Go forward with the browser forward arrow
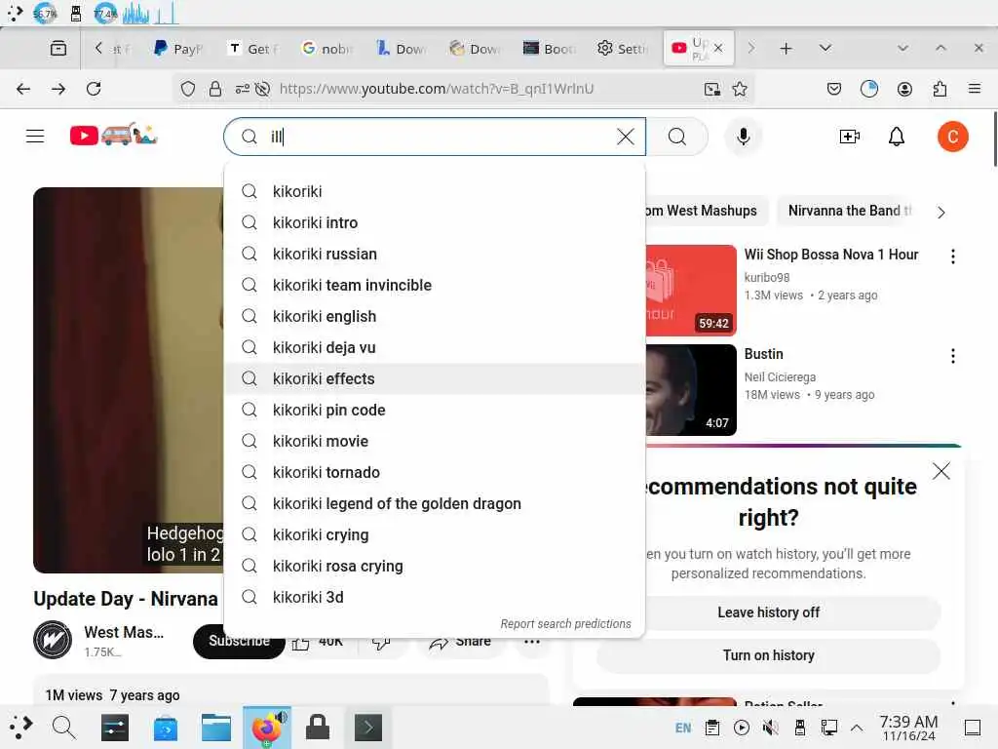Screen dimensions: 998x749 click(58, 89)
